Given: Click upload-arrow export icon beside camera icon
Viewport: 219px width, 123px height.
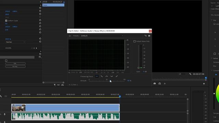Looking at the screenshot, I should click(x=160, y=83).
